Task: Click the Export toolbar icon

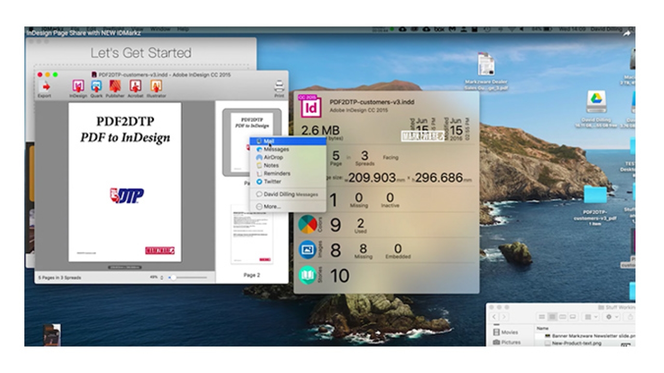Action: 45,87
